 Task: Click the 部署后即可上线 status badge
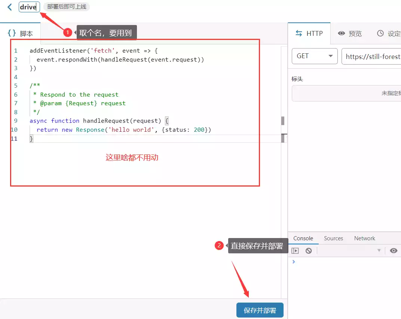click(67, 7)
